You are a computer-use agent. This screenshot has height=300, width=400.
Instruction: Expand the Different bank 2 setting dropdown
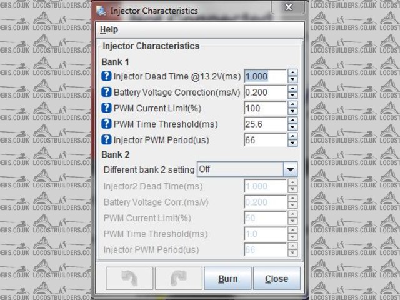[x=290, y=169]
